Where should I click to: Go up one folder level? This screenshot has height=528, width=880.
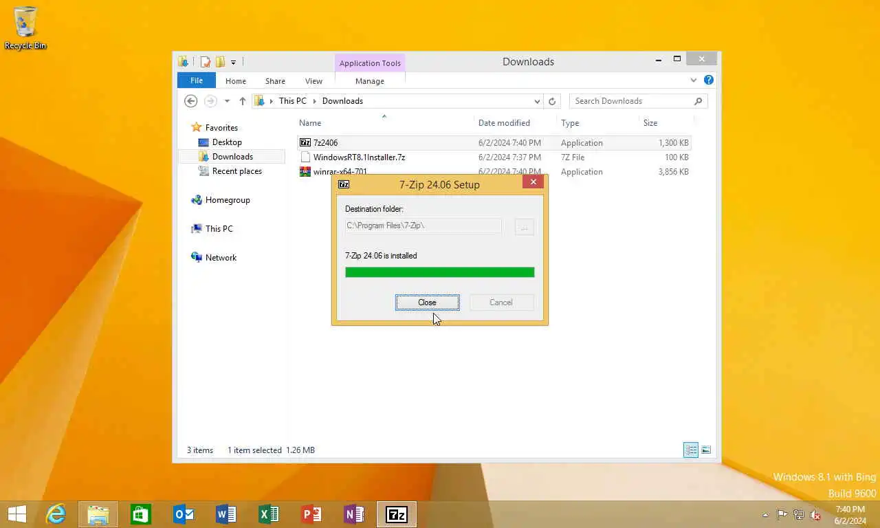pyautogui.click(x=243, y=101)
